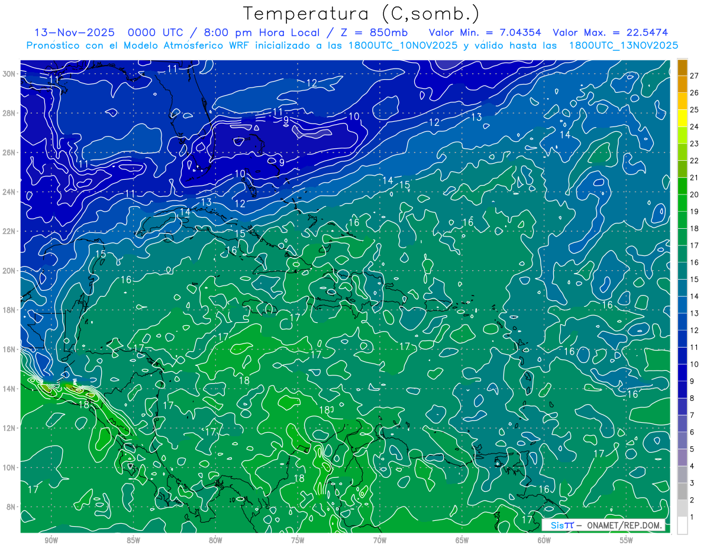Click color scale label 1
The width and height of the screenshot is (710, 548).
(692, 517)
